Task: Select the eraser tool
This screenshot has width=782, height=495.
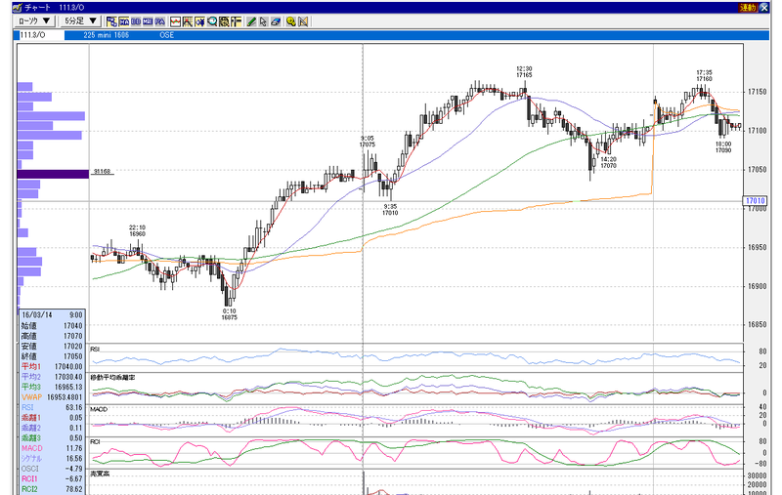Action: (276, 21)
